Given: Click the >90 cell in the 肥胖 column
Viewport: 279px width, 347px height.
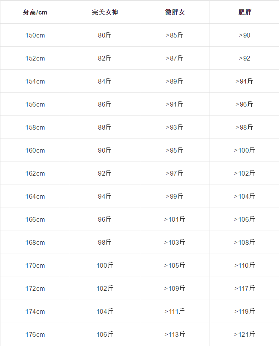Looking at the screenshot, I should click(x=244, y=35).
